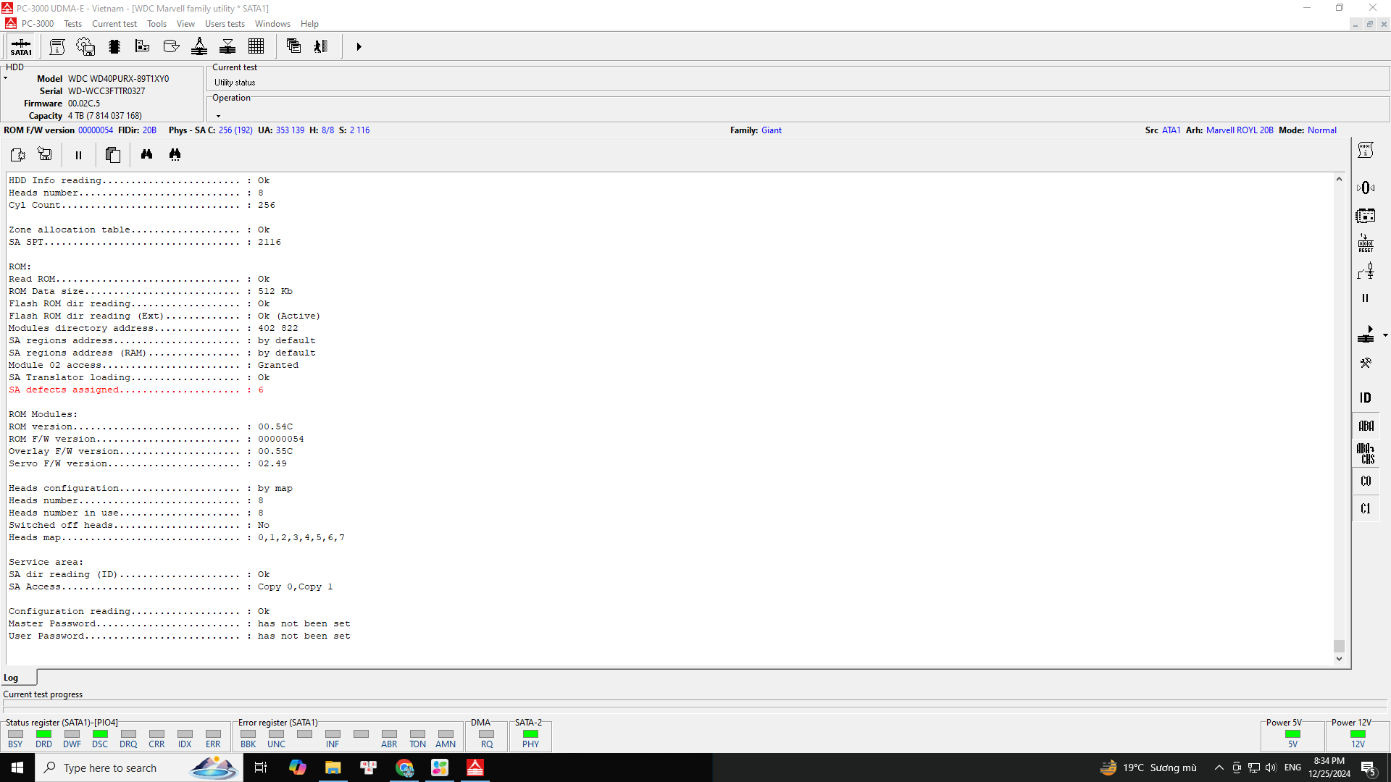The width and height of the screenshot is (1391, 782).
Task: Click the zero recalibrate icon on right sidebar
Action: pyautogui.click(x=1366, y=188)
